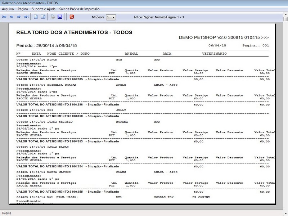Image resolution: width=288 pixels, height=216 pixels.
Task: Click VALOR TOTAL DO ATENDIMENTOS 004350 line
Action: pyautogui.click(x=68, y=116)
